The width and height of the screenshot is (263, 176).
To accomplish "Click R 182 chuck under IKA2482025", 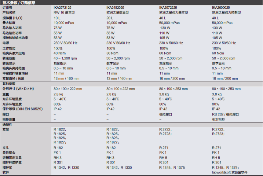I will (x=111, y=148).
